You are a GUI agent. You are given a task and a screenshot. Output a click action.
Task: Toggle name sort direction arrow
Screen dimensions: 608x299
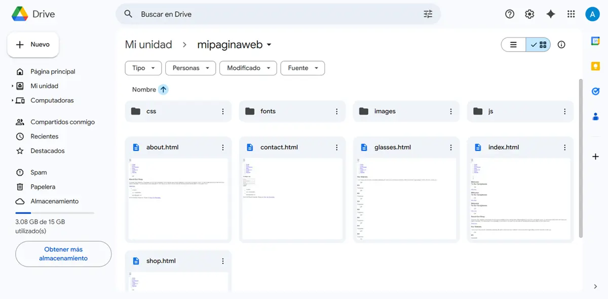[163, 90]
